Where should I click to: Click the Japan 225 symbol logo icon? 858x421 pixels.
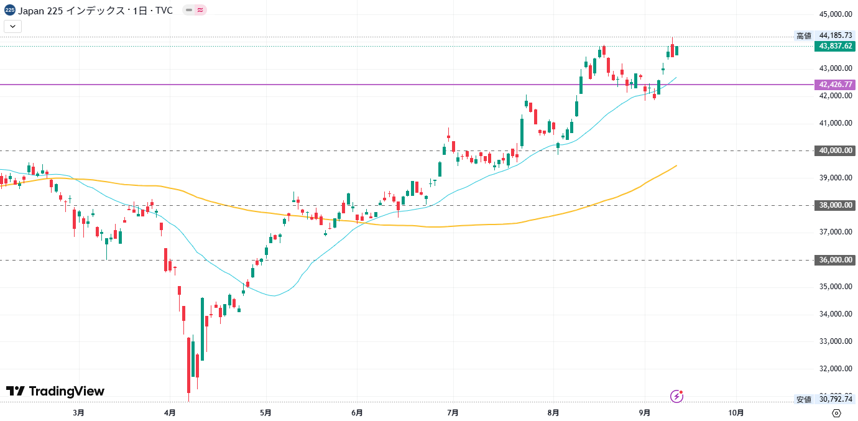click(x=9, y=11)
